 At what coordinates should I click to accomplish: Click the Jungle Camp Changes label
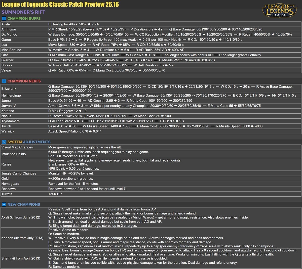tap(19, 173)
